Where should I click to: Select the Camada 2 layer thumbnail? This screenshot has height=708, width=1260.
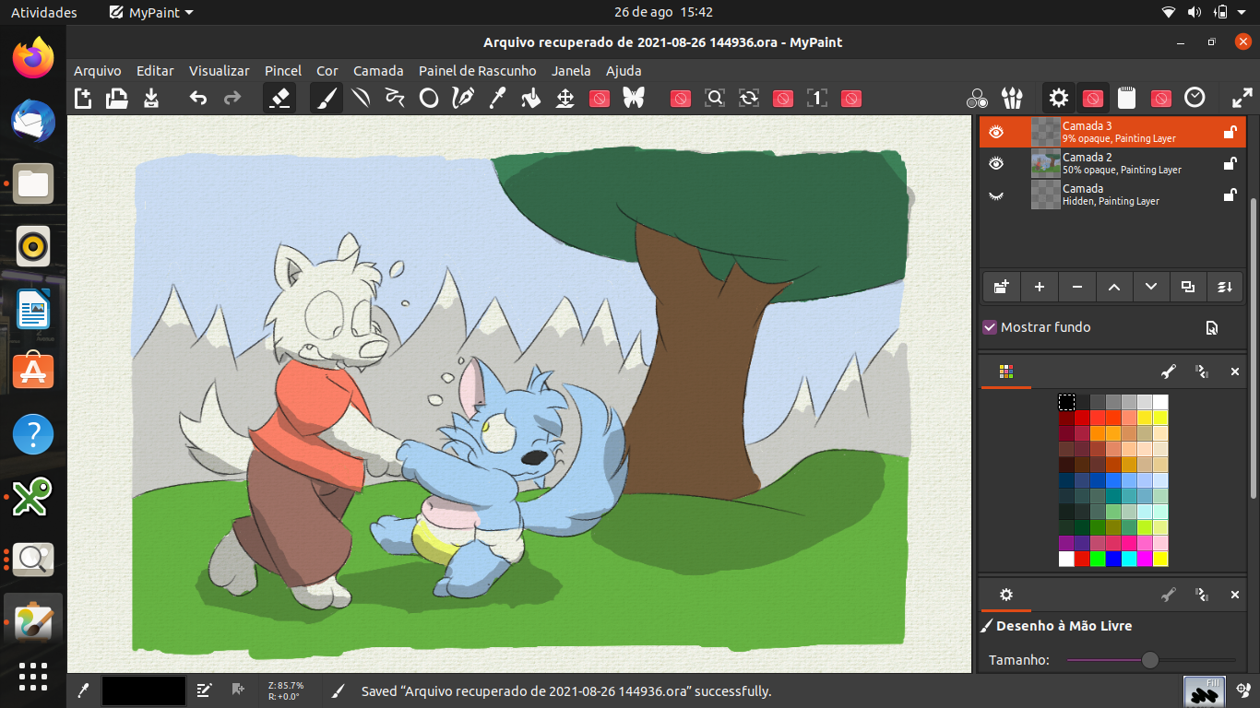(1045, 163)
